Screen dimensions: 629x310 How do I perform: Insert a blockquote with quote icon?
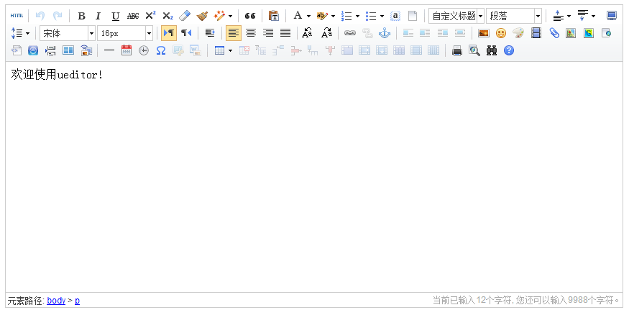coord(250,16)
